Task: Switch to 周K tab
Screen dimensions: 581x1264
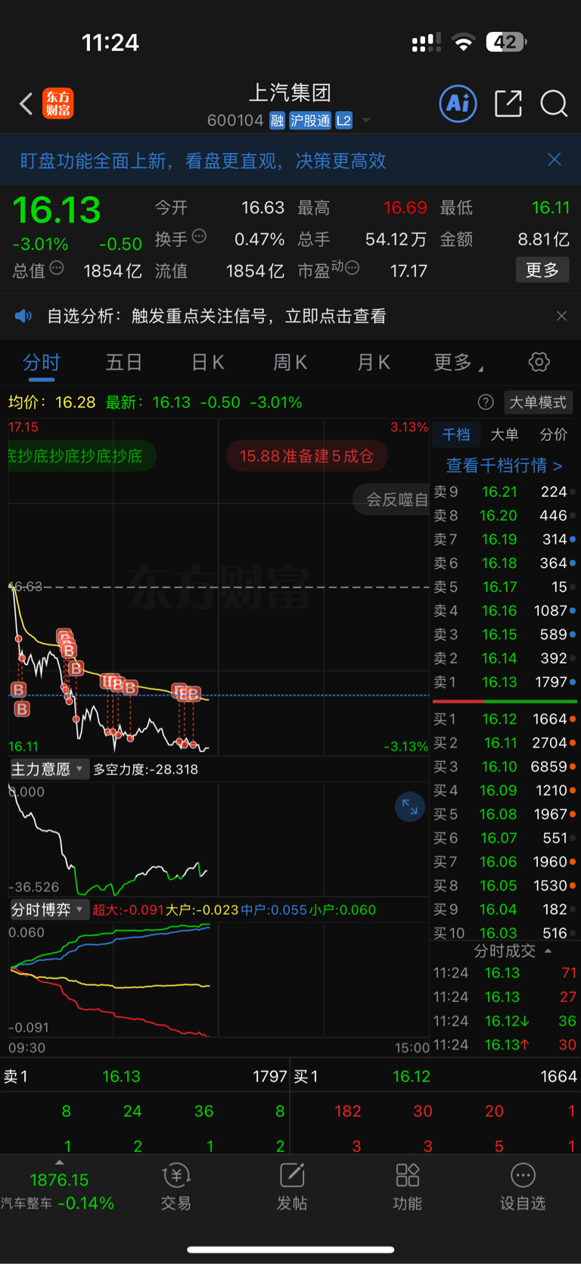Action: pyautogui.click(x=290, y=363)
